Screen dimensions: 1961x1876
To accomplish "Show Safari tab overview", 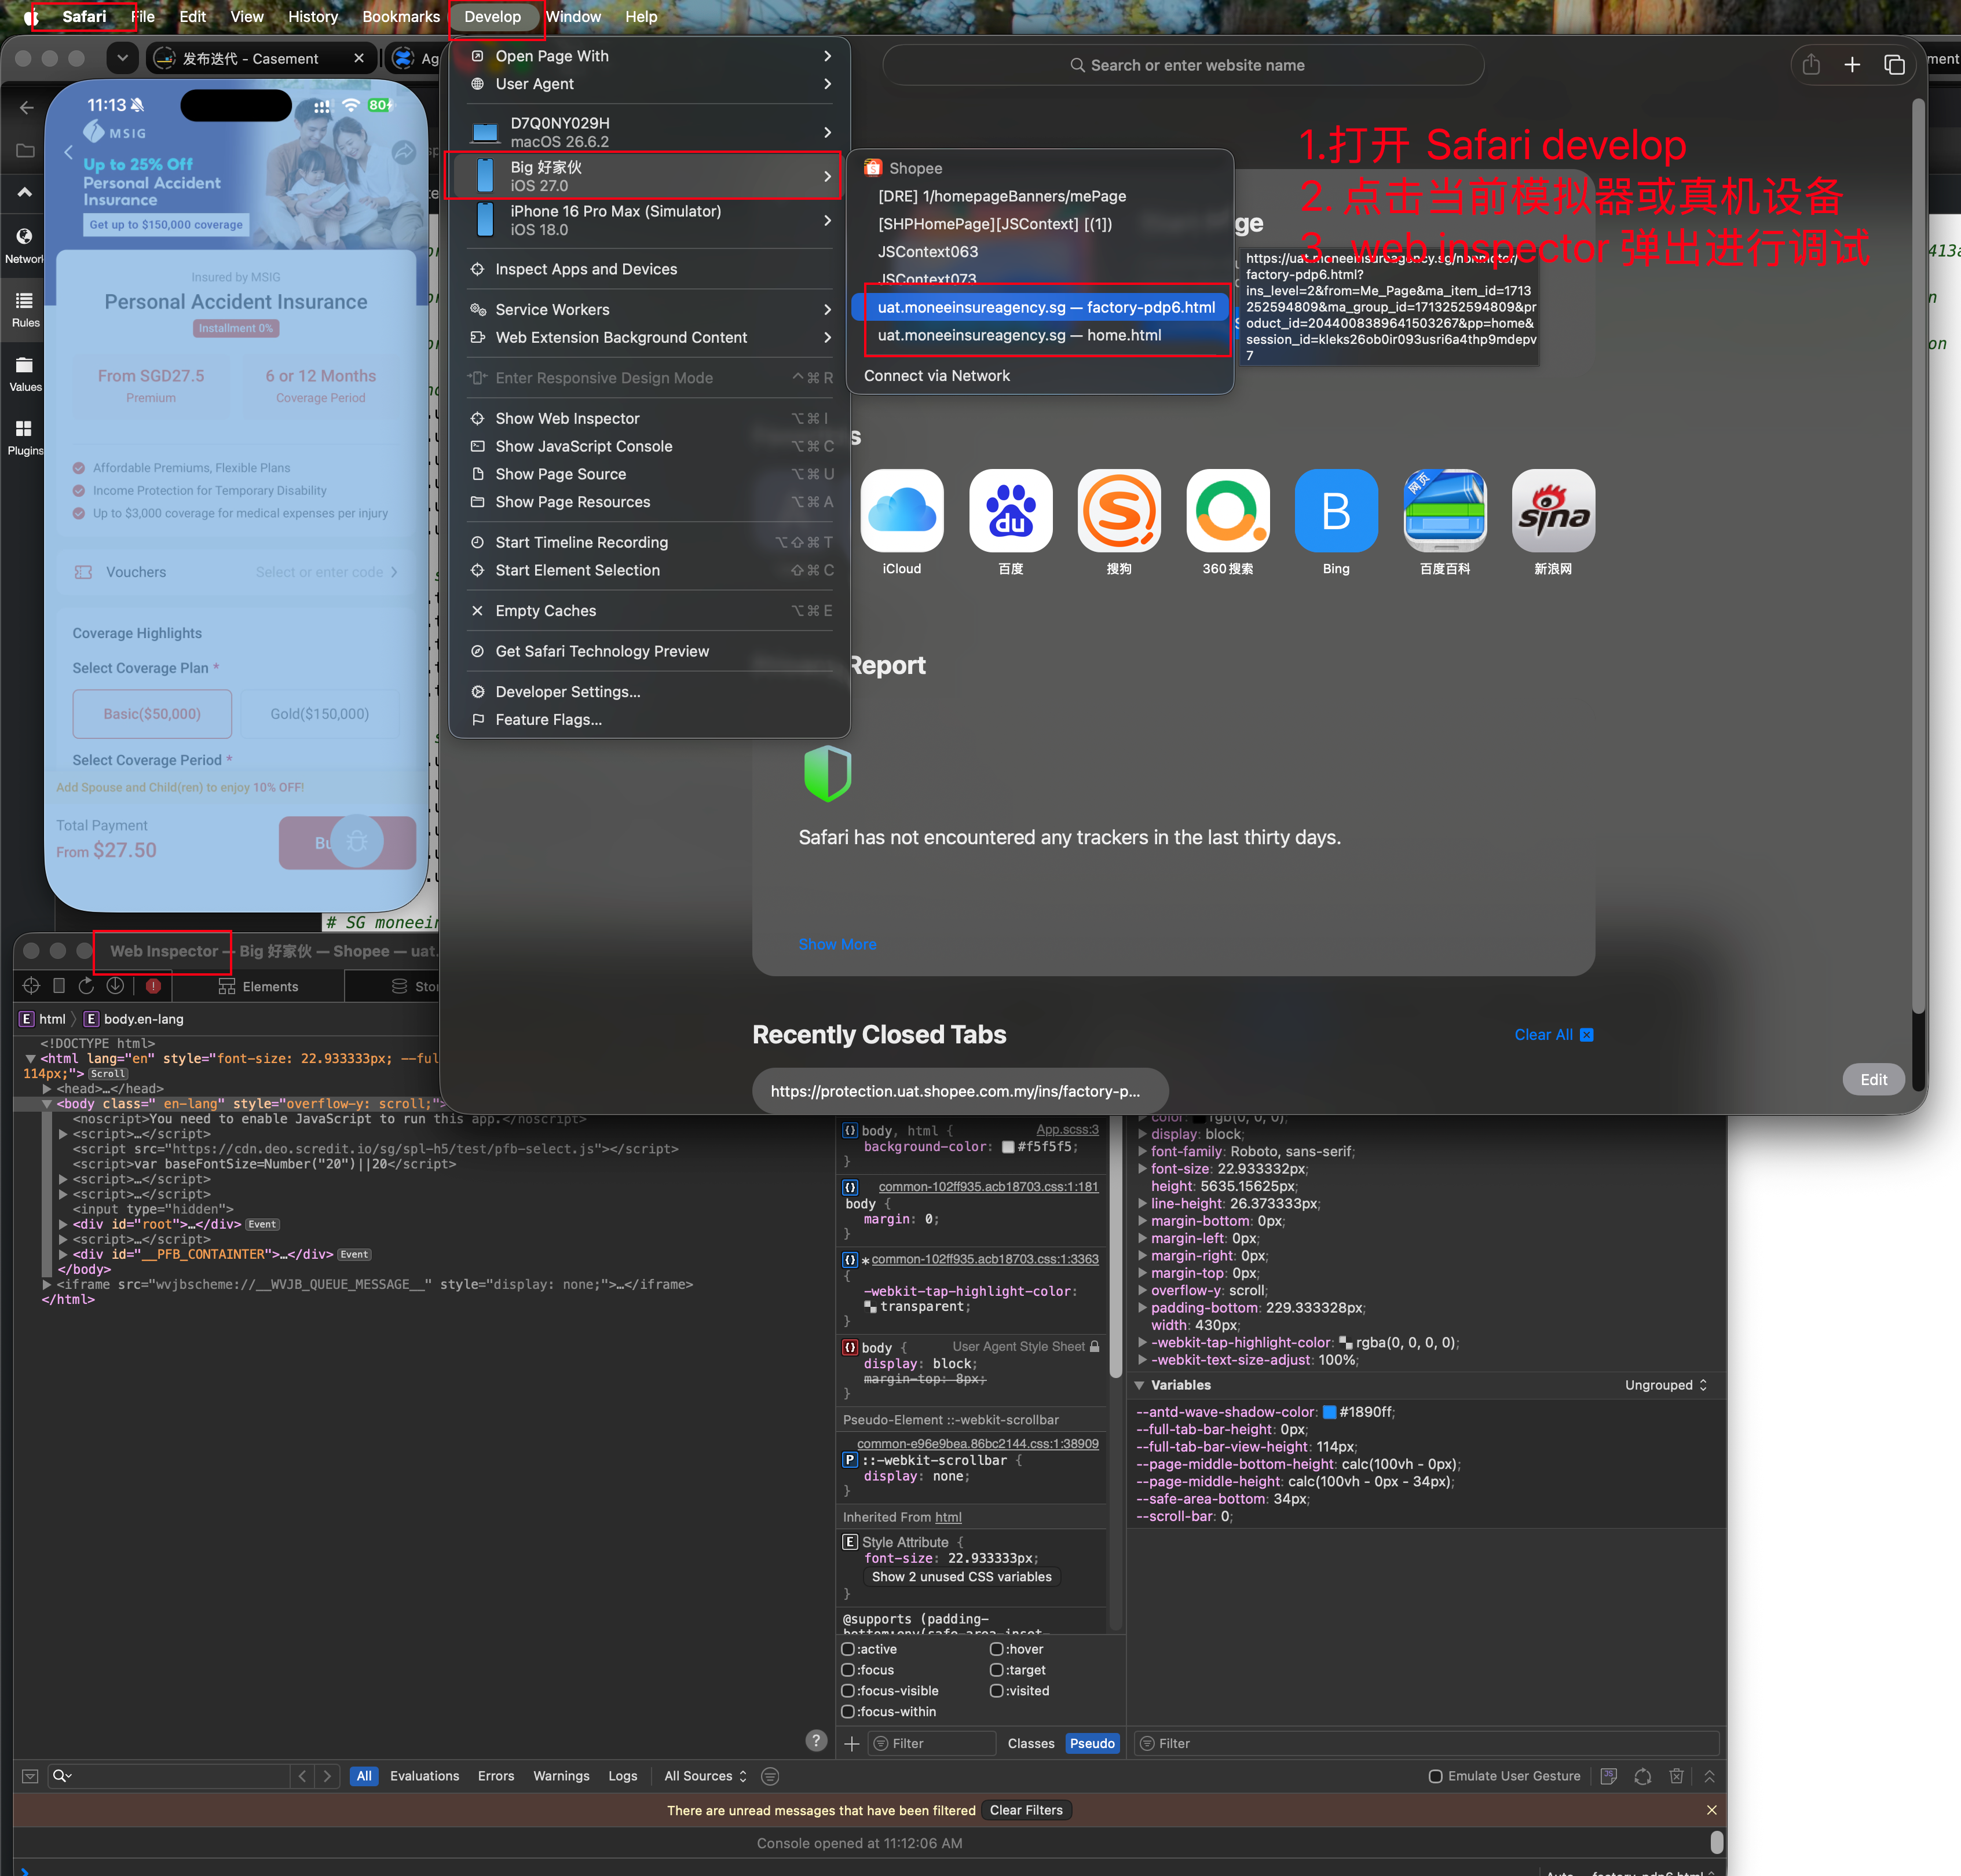I will pos(1894,65).
